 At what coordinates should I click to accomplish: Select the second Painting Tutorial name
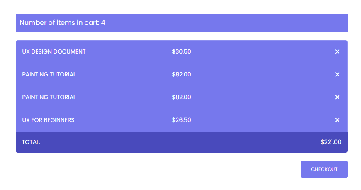[x=49, y=97]
